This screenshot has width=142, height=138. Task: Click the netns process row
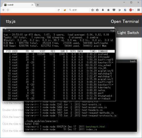point(59,90)
